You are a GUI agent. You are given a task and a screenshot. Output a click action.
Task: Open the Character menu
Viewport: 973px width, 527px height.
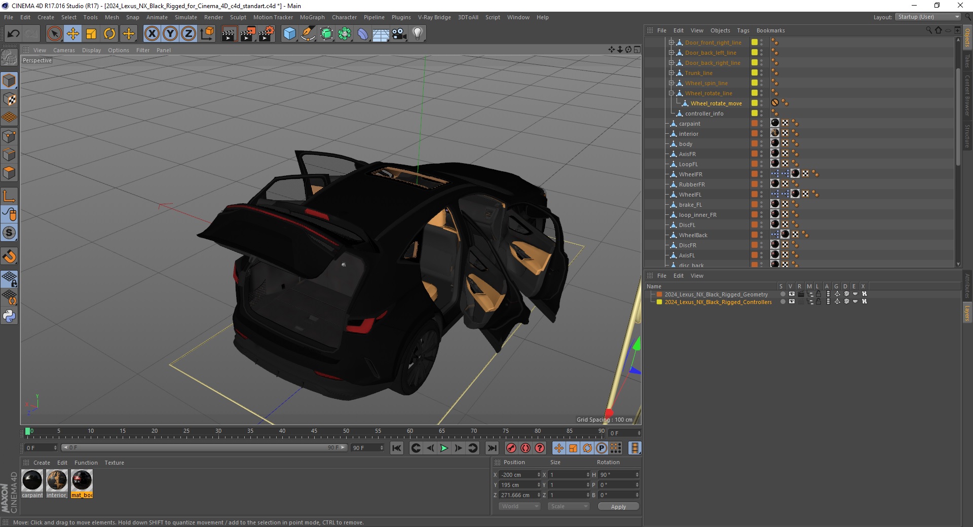344,17
